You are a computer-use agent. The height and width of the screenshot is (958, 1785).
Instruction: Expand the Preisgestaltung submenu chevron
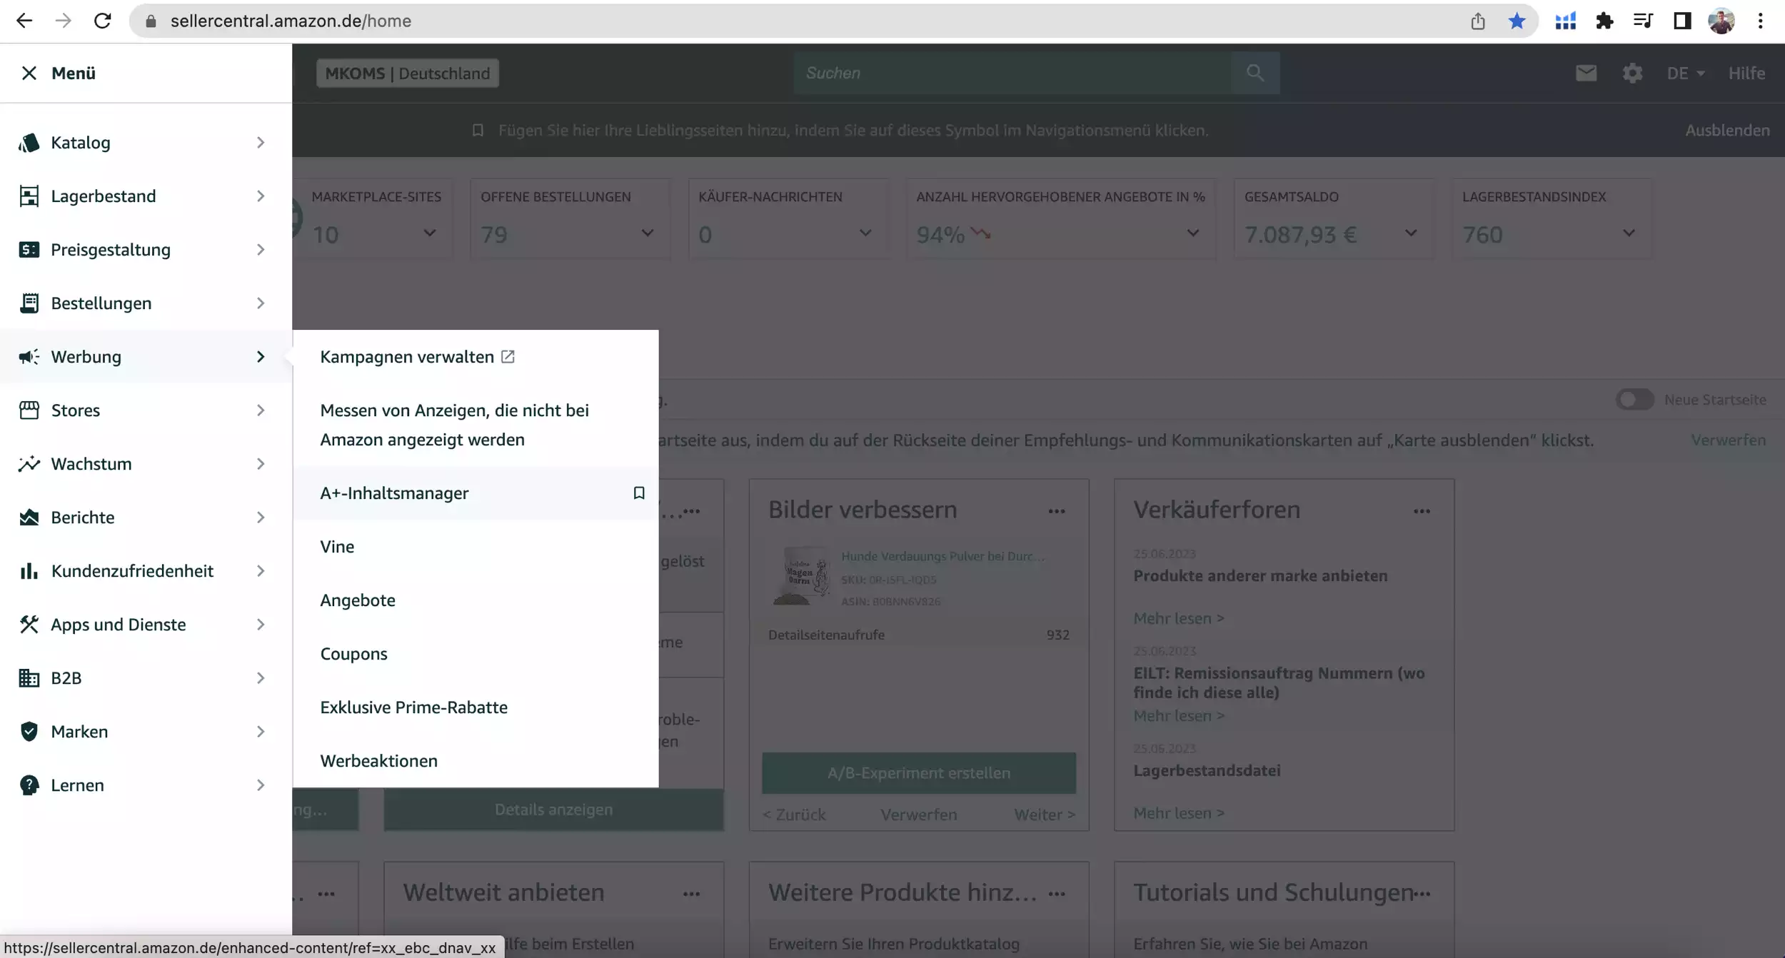click(261, 250)
